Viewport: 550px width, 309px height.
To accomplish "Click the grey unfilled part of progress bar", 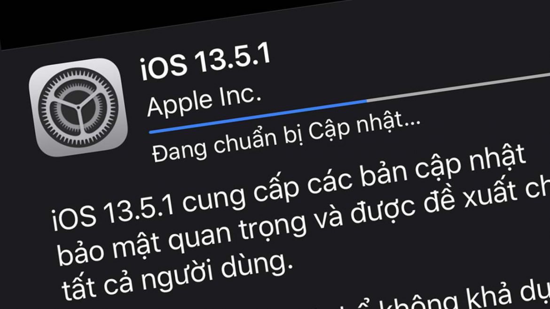I will pos(458,87).
